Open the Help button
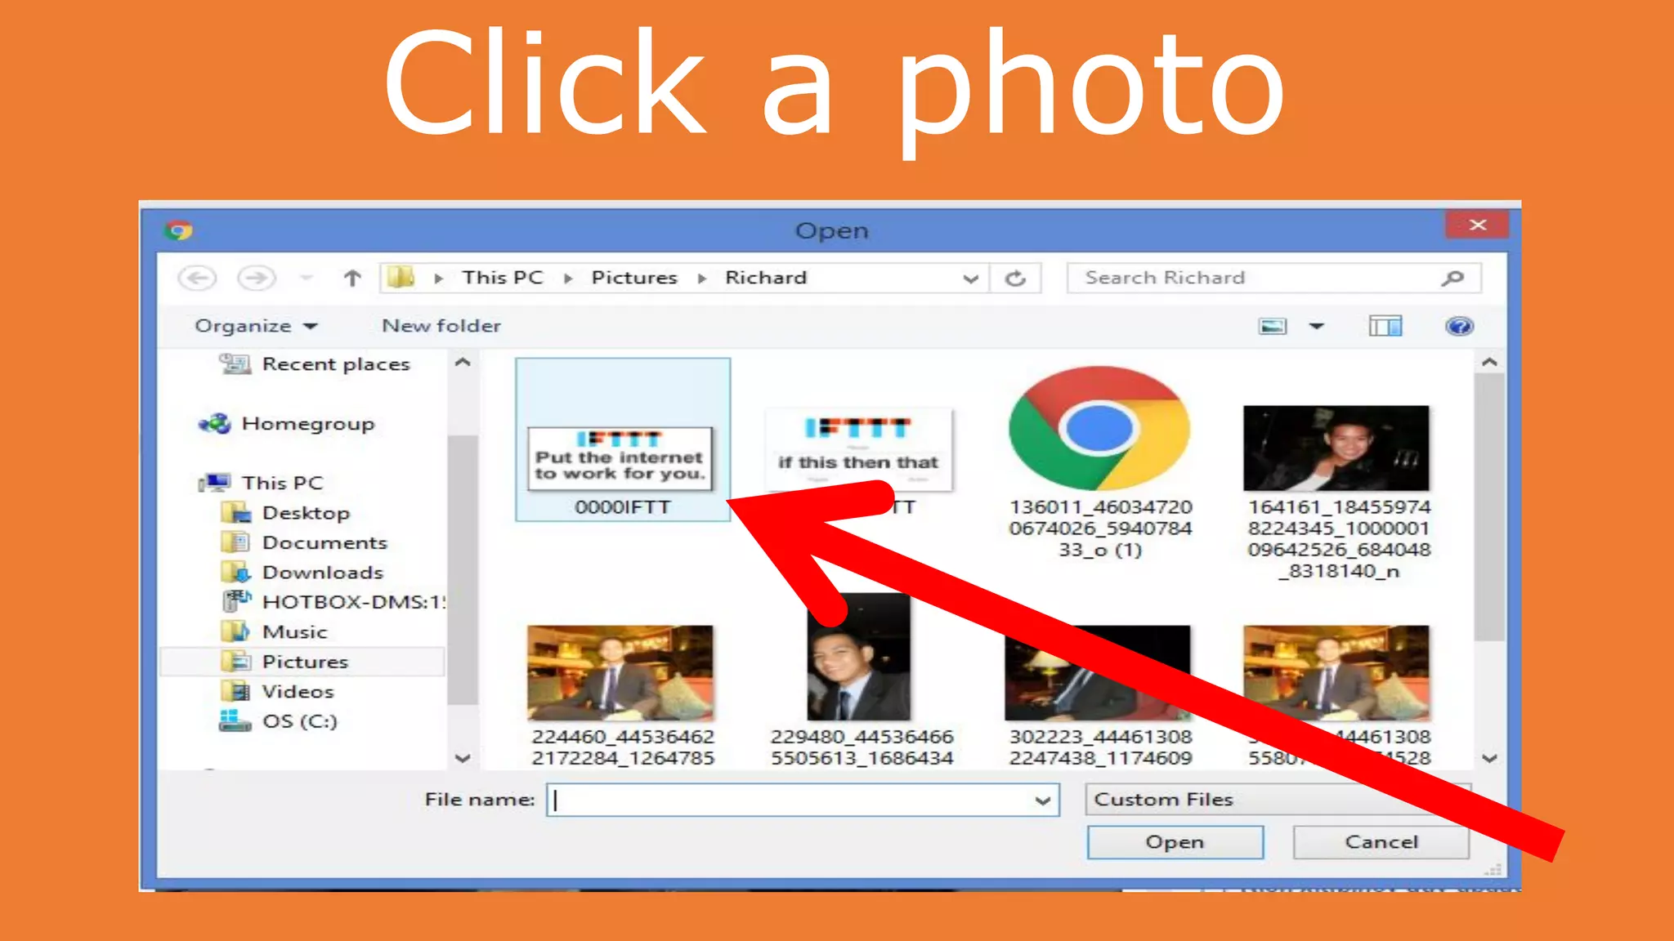 1459,327
